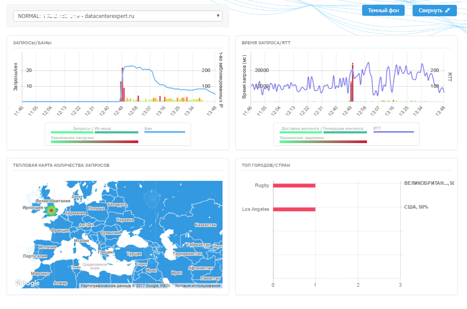Screen dimensions: 467x309
Task: Click the Испания label on the map
Action: (x=47, y=247)
